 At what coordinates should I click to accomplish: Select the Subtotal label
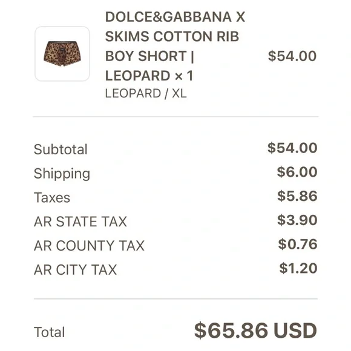tap(61, 149)
